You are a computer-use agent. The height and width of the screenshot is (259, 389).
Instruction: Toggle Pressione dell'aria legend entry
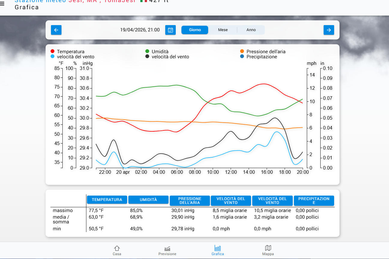click(x=266, y=51)
